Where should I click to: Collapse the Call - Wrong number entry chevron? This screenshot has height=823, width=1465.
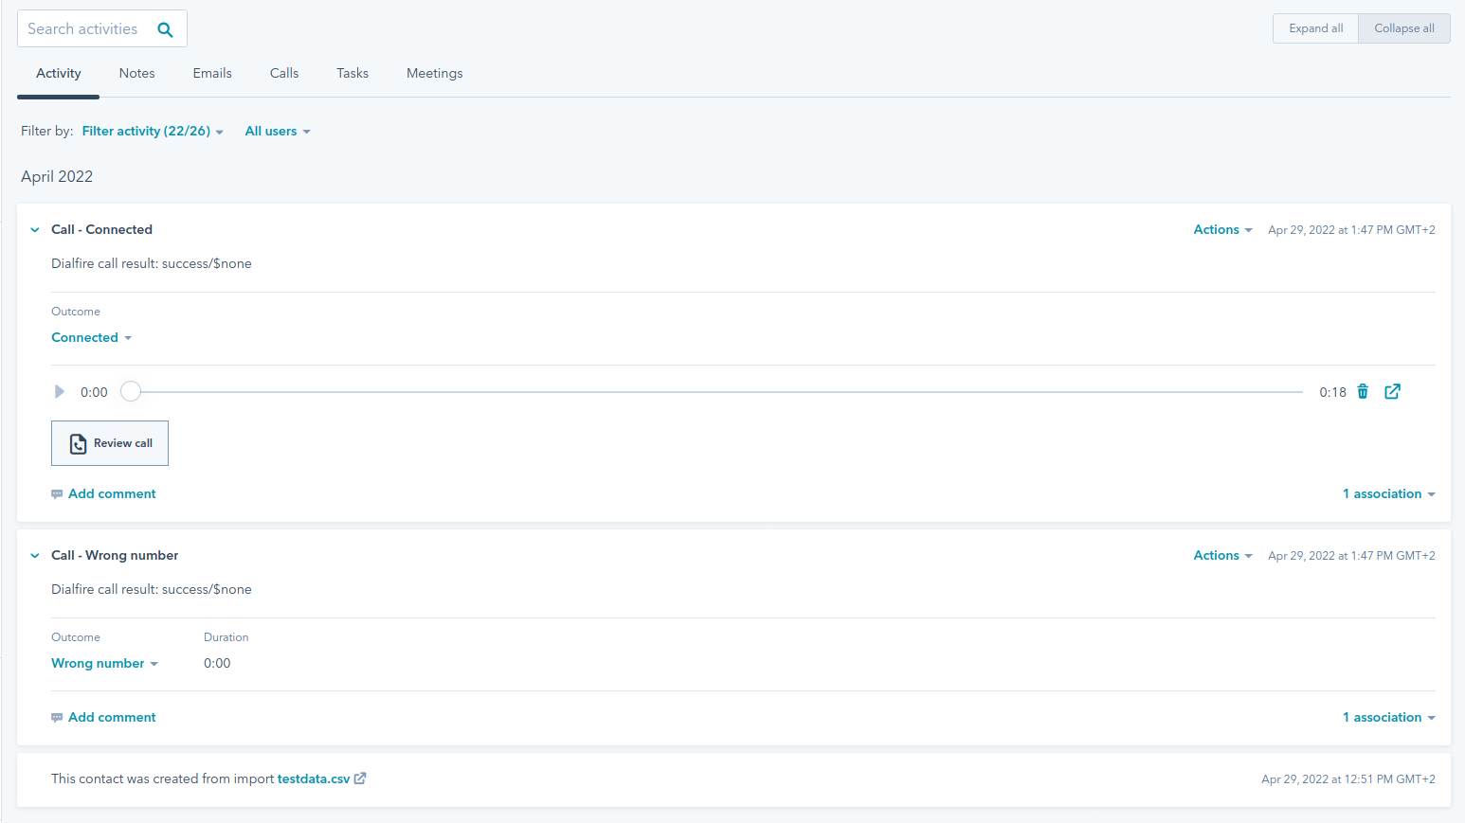[35, 556]
